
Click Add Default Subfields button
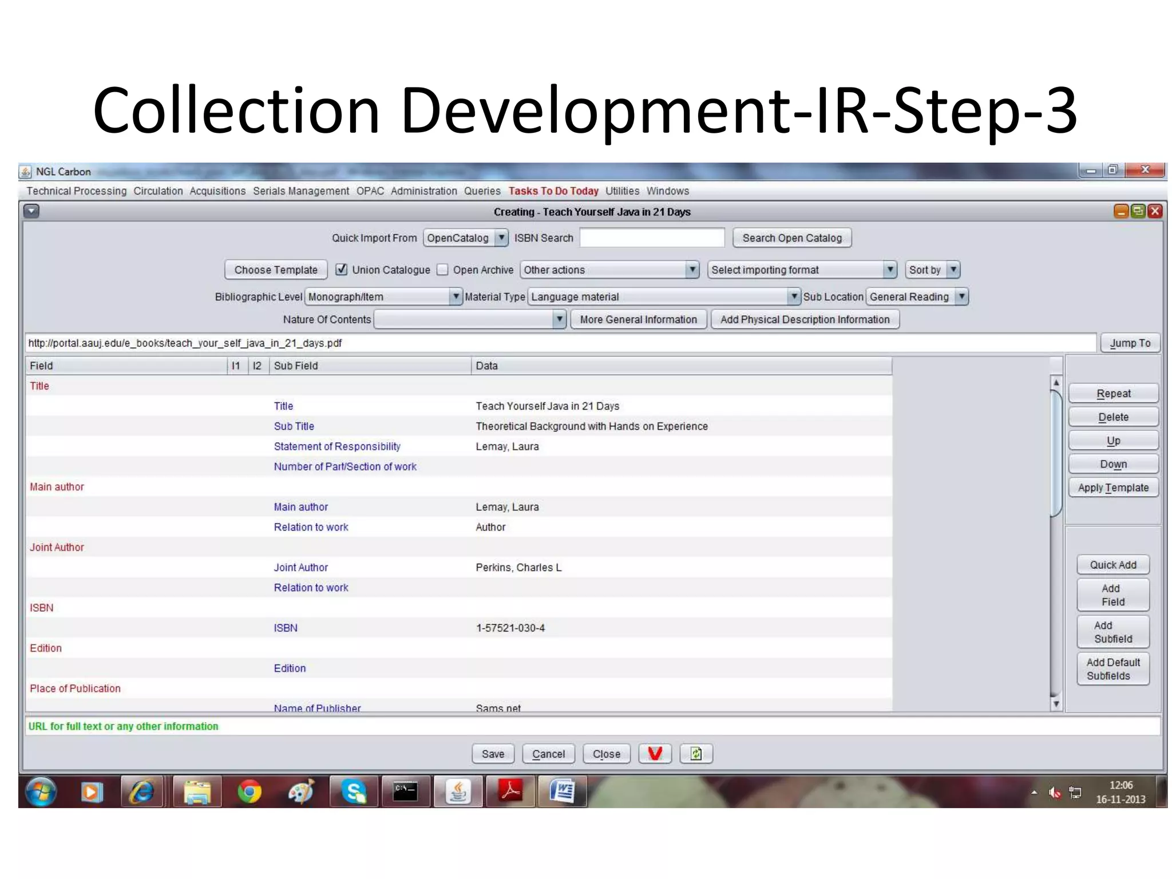1113,668
